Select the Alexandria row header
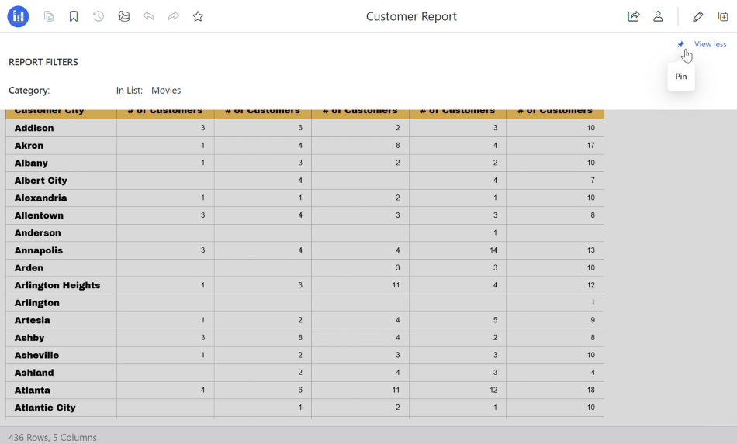 coord(61,198)
